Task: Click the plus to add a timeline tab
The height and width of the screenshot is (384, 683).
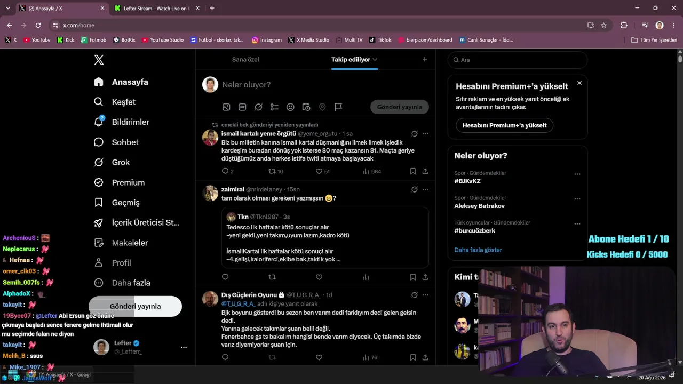Action: 425,60
